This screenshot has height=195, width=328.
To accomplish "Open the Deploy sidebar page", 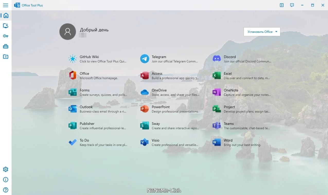I will click(x=6, y=26).
